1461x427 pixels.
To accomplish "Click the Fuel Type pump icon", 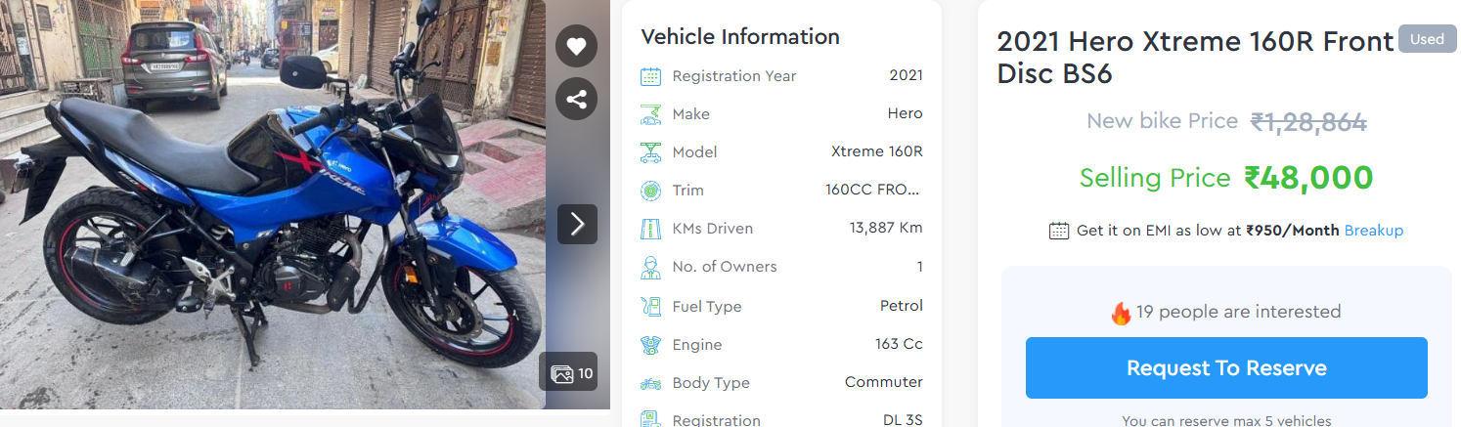I will coord(650,307).
